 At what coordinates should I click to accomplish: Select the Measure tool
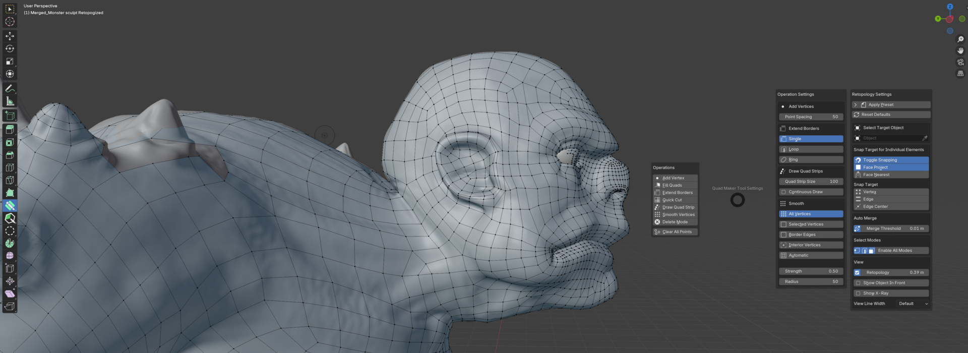pos(10,101)
